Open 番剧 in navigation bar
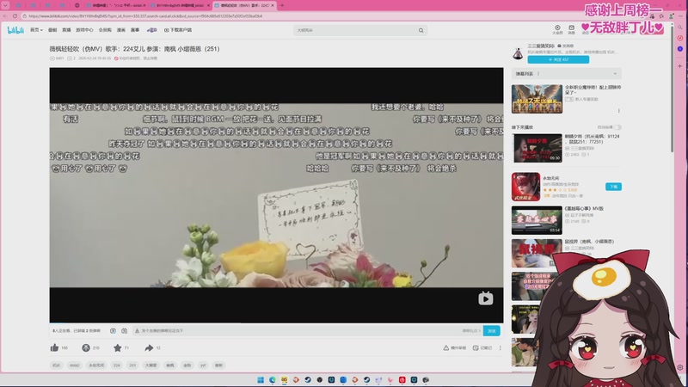 point(52,30)
